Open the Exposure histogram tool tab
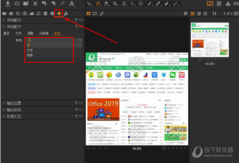The height and width of the screenshot is (163, 239). tap(32, 14)
